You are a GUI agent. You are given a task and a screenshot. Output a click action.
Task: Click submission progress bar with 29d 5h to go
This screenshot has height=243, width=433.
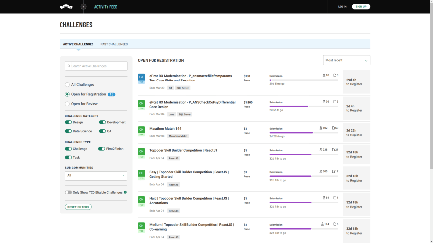(x=304, y=80)
